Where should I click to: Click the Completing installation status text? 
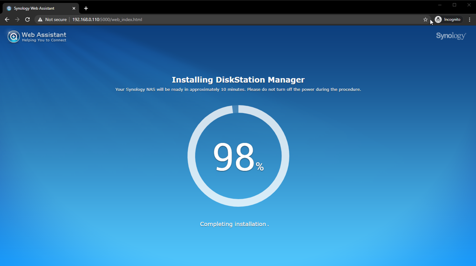point(234,224)
